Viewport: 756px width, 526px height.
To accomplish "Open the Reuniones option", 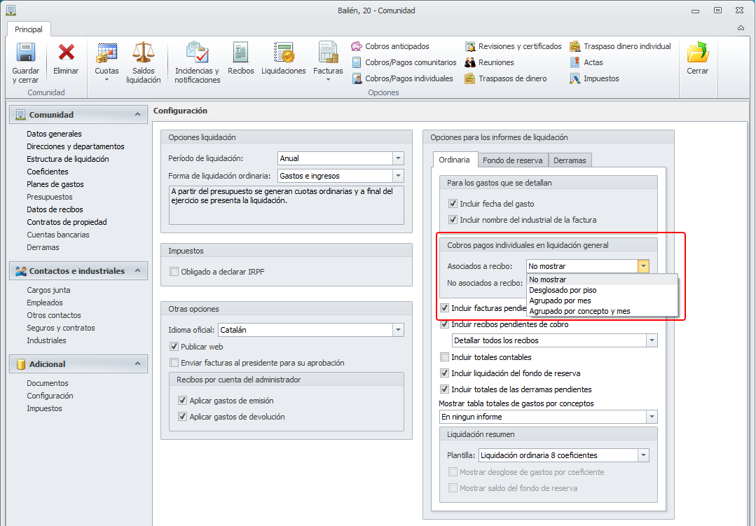I will pos(489,62).
